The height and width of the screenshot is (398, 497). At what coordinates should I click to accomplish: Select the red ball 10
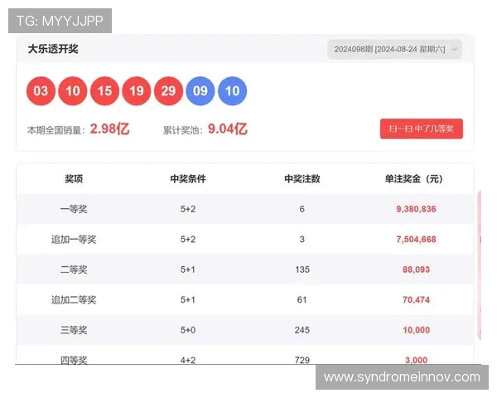tap(73, 90)
